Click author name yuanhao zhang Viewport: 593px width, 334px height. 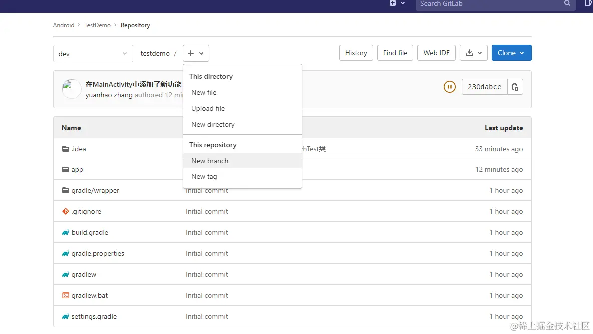[x=109, y=95]
